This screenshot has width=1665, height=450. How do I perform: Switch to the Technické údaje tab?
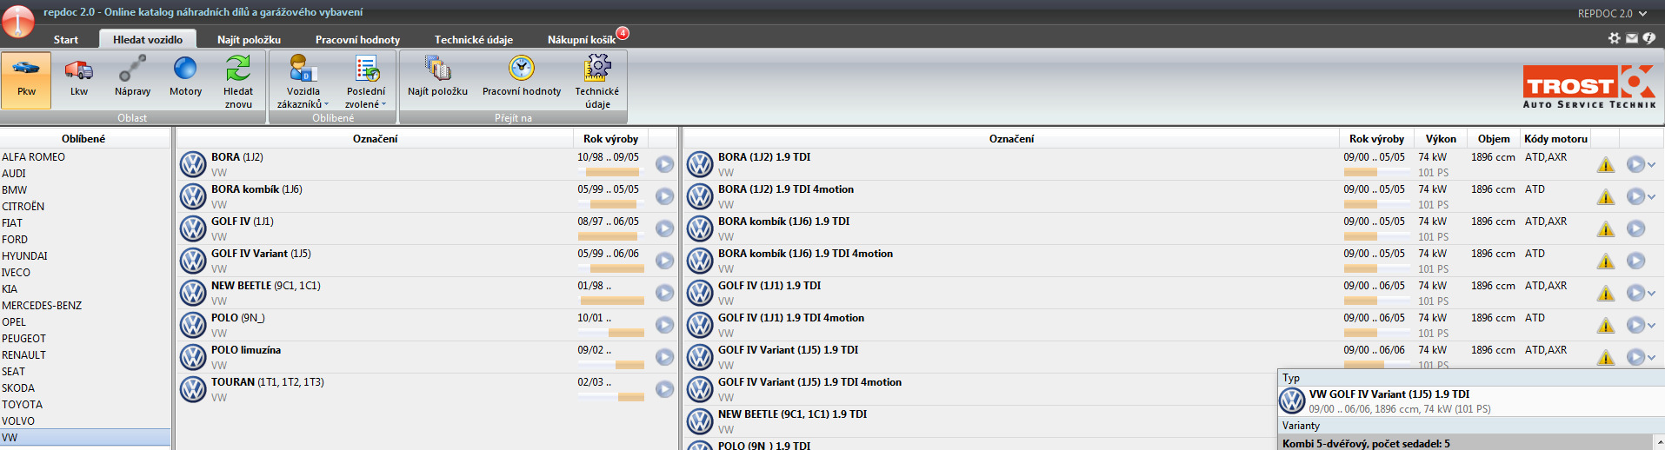pos(474,39)
